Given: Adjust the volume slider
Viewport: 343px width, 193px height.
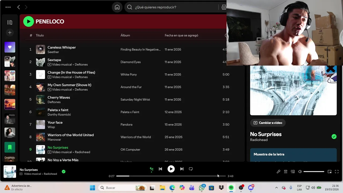Looking at the screenshot, I should click(x=314, y=172).
